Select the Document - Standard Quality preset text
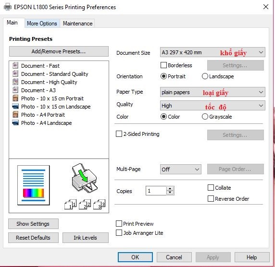This screenshot has height=267, width=275. pyautogui.click(x=55, y=74)
